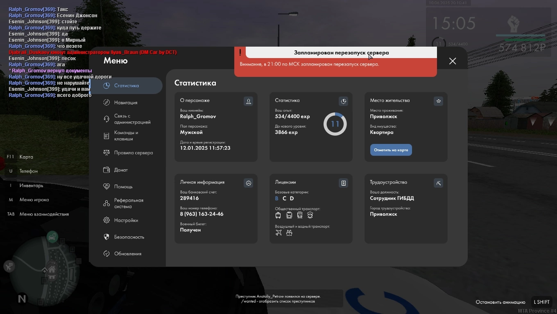This screenshot has height=314, width=557.
Task: Click the third public transport license icon
Action: (299, 215)
